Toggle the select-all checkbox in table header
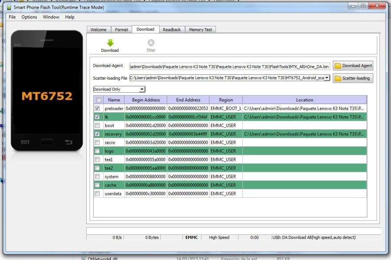The image size is (391, 260). pos(99,100)
